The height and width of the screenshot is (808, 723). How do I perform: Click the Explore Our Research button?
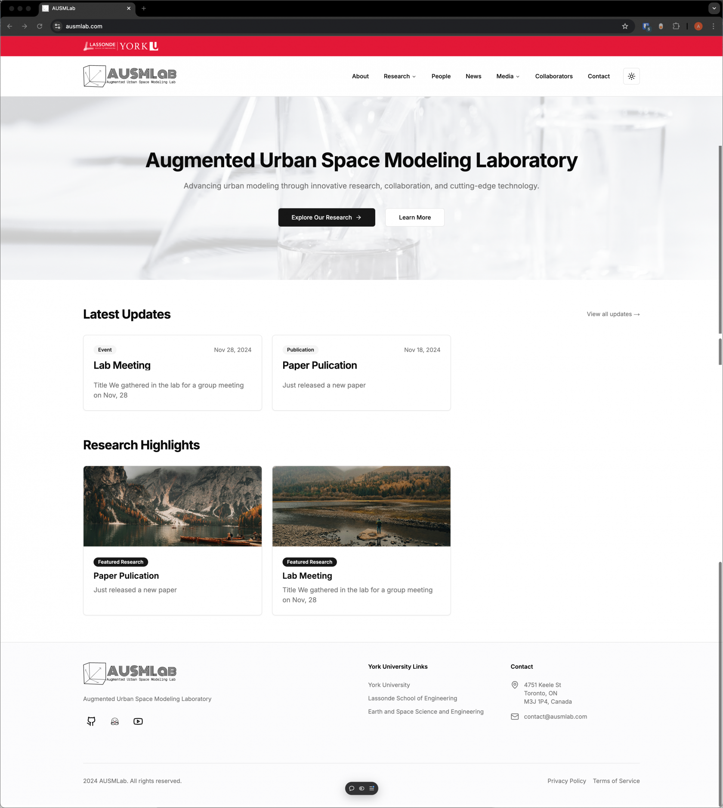click(x=326, y=218)
